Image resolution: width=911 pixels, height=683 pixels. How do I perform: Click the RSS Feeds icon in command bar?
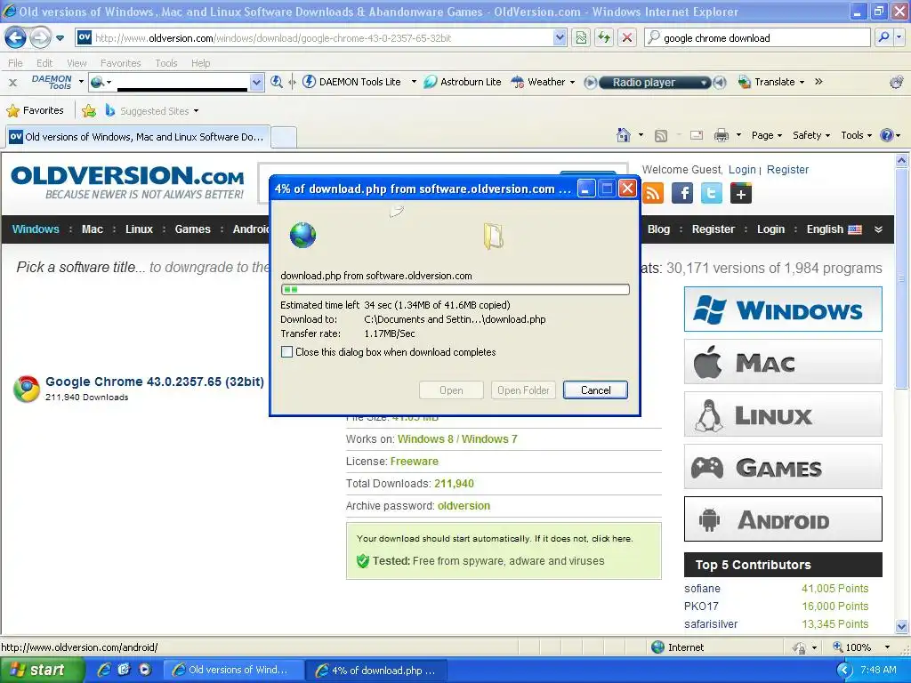[x=661, y=136]
